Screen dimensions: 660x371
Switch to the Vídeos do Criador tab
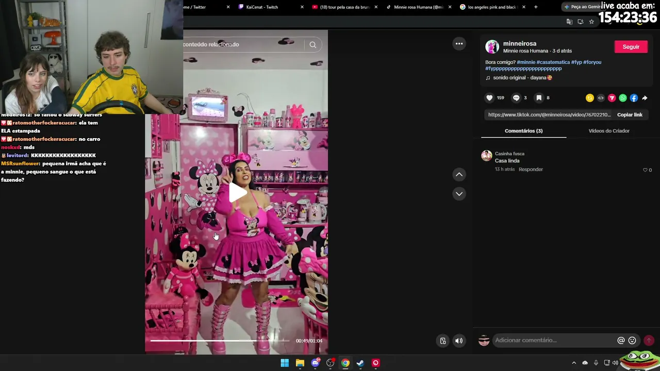point(609,131)
